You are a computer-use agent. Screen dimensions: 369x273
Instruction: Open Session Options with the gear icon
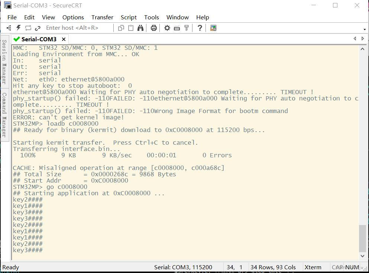[x=167, y=28]
